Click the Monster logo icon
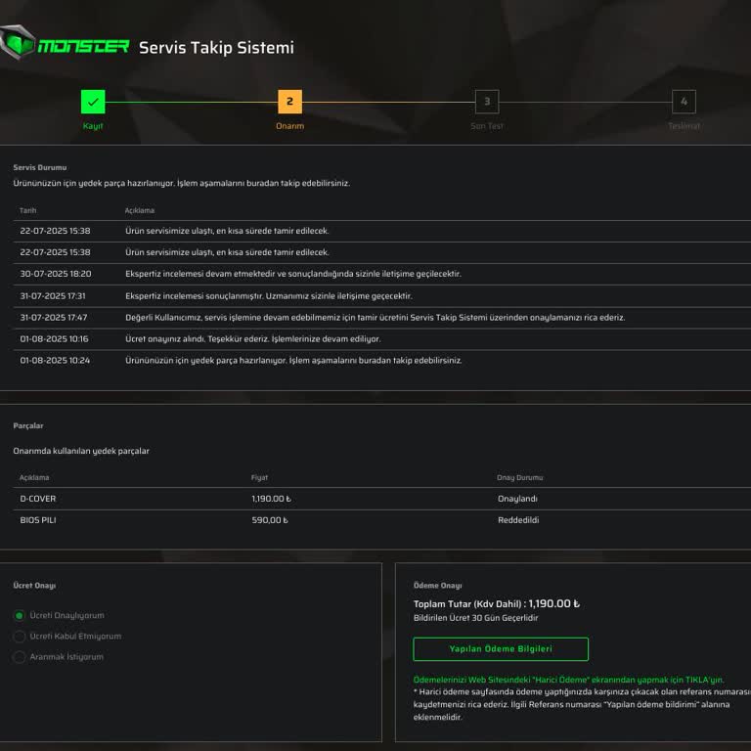 coord(18,45)
